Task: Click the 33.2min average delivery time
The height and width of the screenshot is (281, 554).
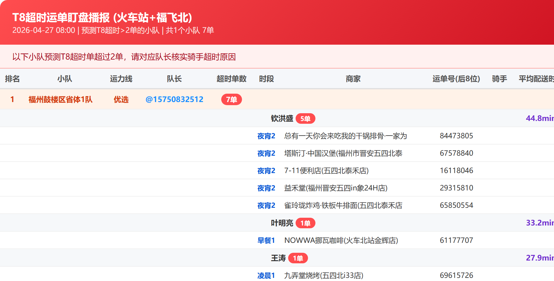Action: click(540, 223)
